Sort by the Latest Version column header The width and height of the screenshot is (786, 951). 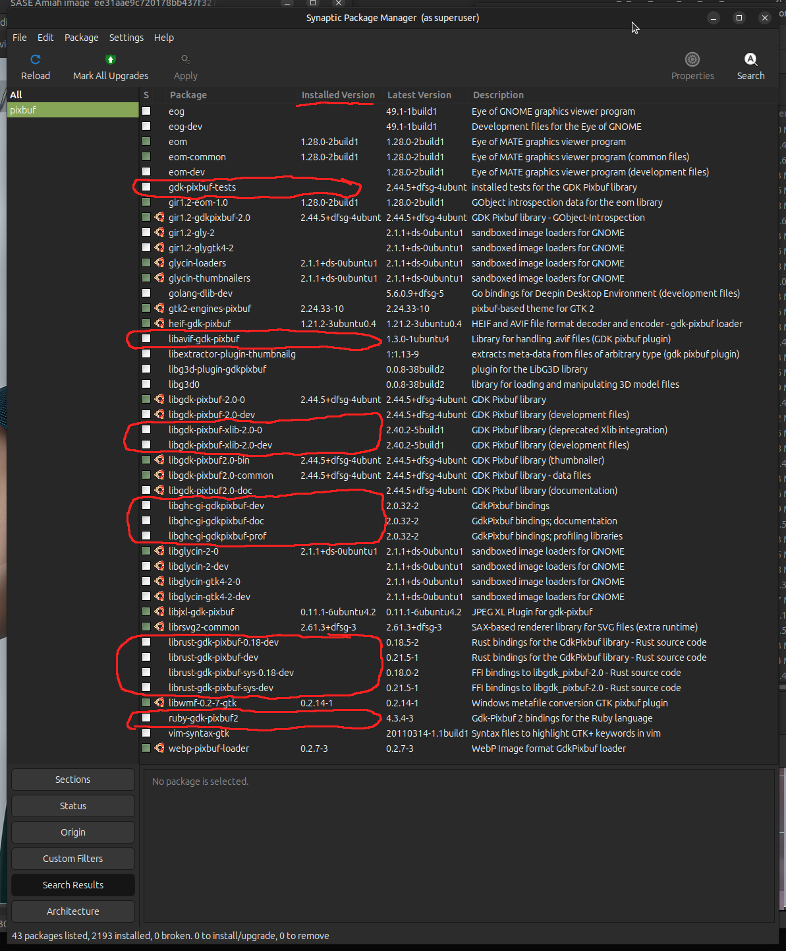coord(419,95)
